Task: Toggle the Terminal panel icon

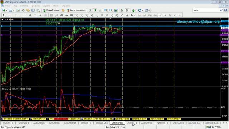Action: pos(33,10)
